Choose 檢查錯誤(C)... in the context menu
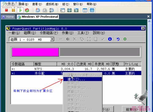 (83, 109)
